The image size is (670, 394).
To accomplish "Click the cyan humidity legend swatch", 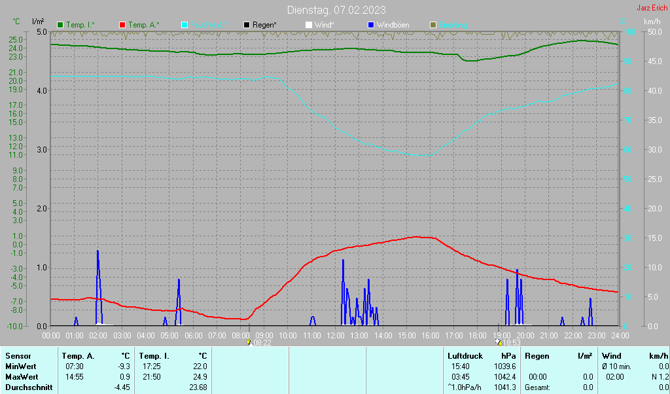I will (185, 25).
